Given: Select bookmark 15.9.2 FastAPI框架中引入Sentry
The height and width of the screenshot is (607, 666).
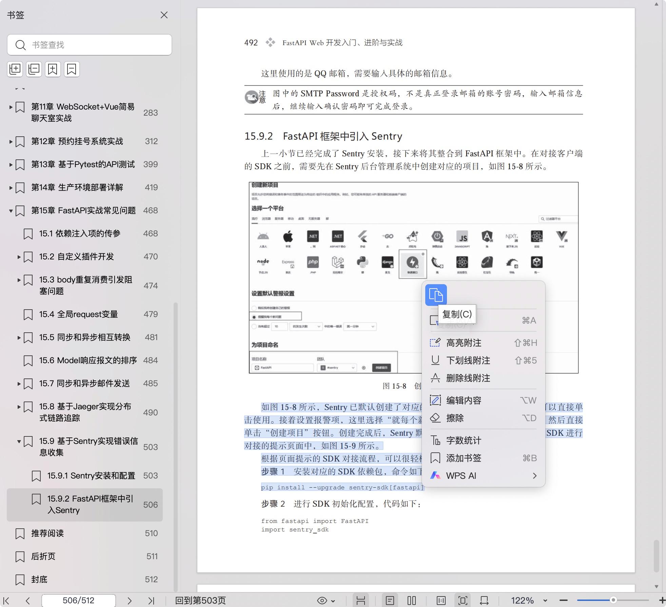Looking at the screenshot, I should [x=85, y=505].
